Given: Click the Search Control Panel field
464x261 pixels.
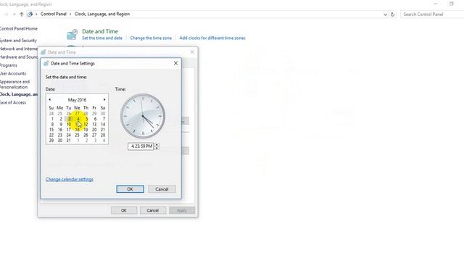Looking at the screenshot, I should click(x=432, y=14).
